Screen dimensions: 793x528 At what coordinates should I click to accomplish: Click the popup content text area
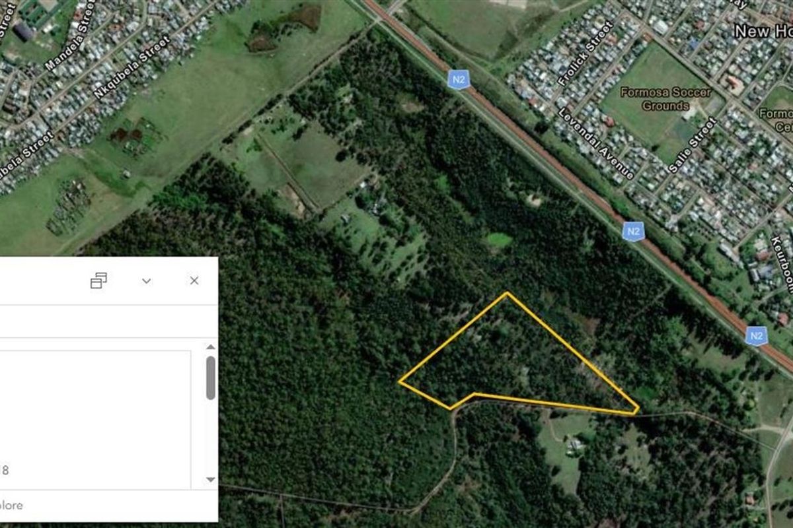95,420
